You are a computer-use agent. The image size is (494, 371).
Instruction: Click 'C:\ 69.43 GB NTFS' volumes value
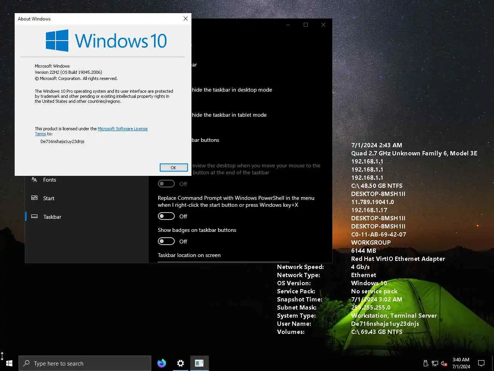377,332
